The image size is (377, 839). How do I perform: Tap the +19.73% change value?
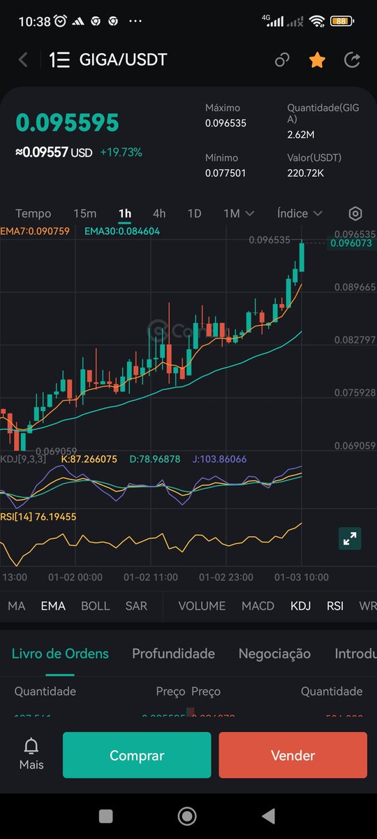click(x=121, y=152)
